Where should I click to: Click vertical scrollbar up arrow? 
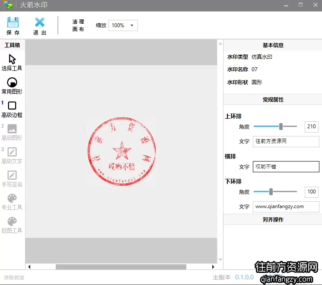pyautogui.click(x=220, y=44)
